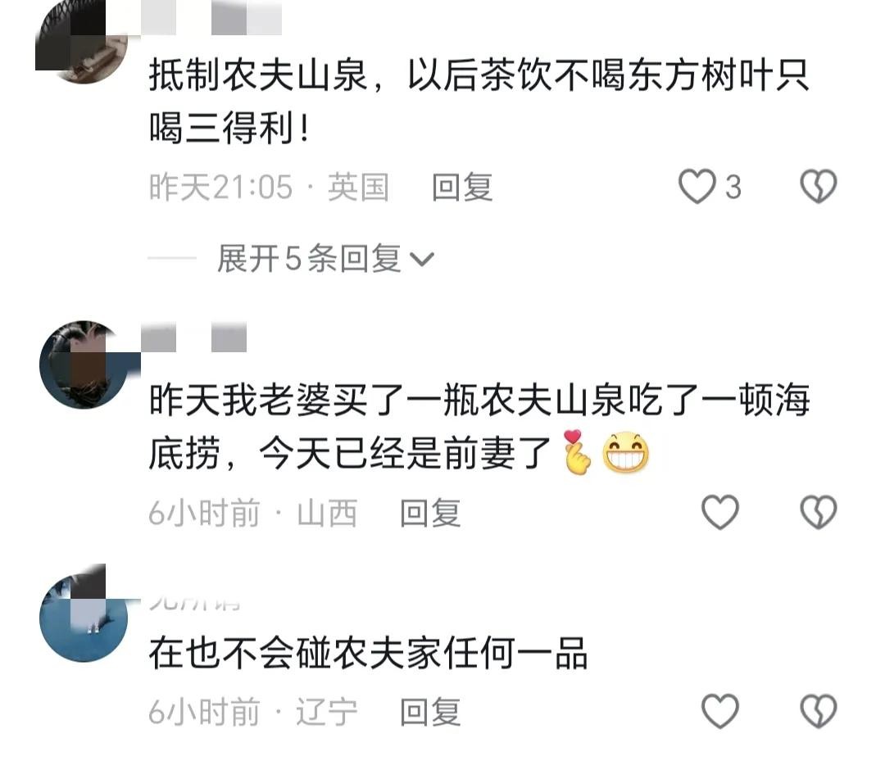The width and height of the screenshot is (885, 761).
Task: Like the 海底捞 comment from 山西
Action: tap(720, 512)
